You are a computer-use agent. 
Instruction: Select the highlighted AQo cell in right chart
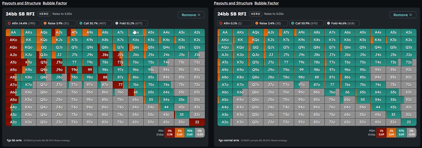pyautogui.click(x=225, y=47)
